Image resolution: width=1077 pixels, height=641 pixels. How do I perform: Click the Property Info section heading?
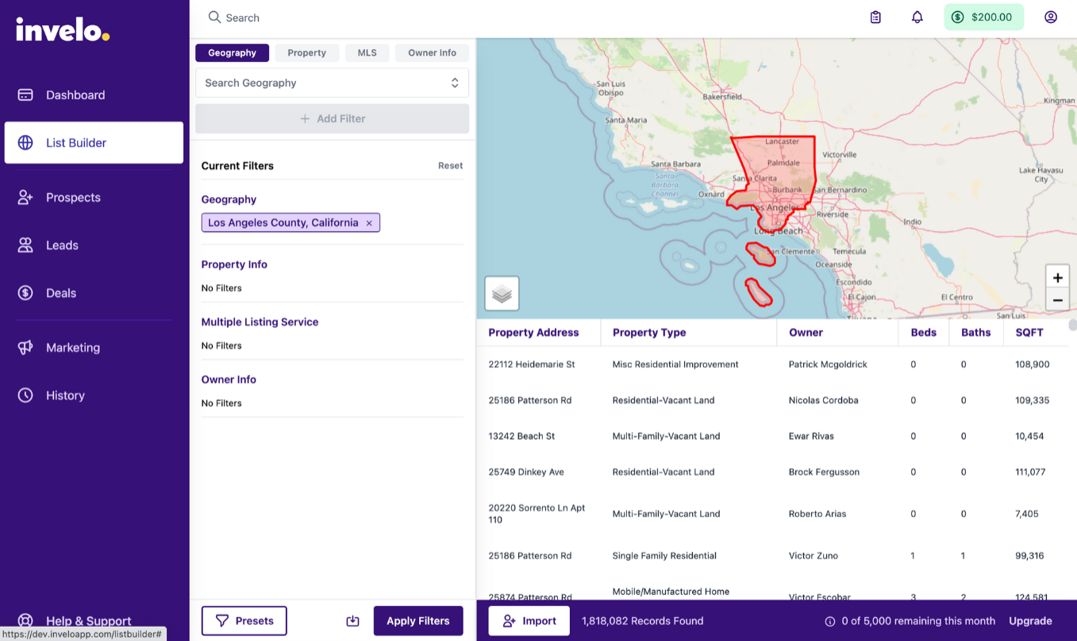coord(234,265)
